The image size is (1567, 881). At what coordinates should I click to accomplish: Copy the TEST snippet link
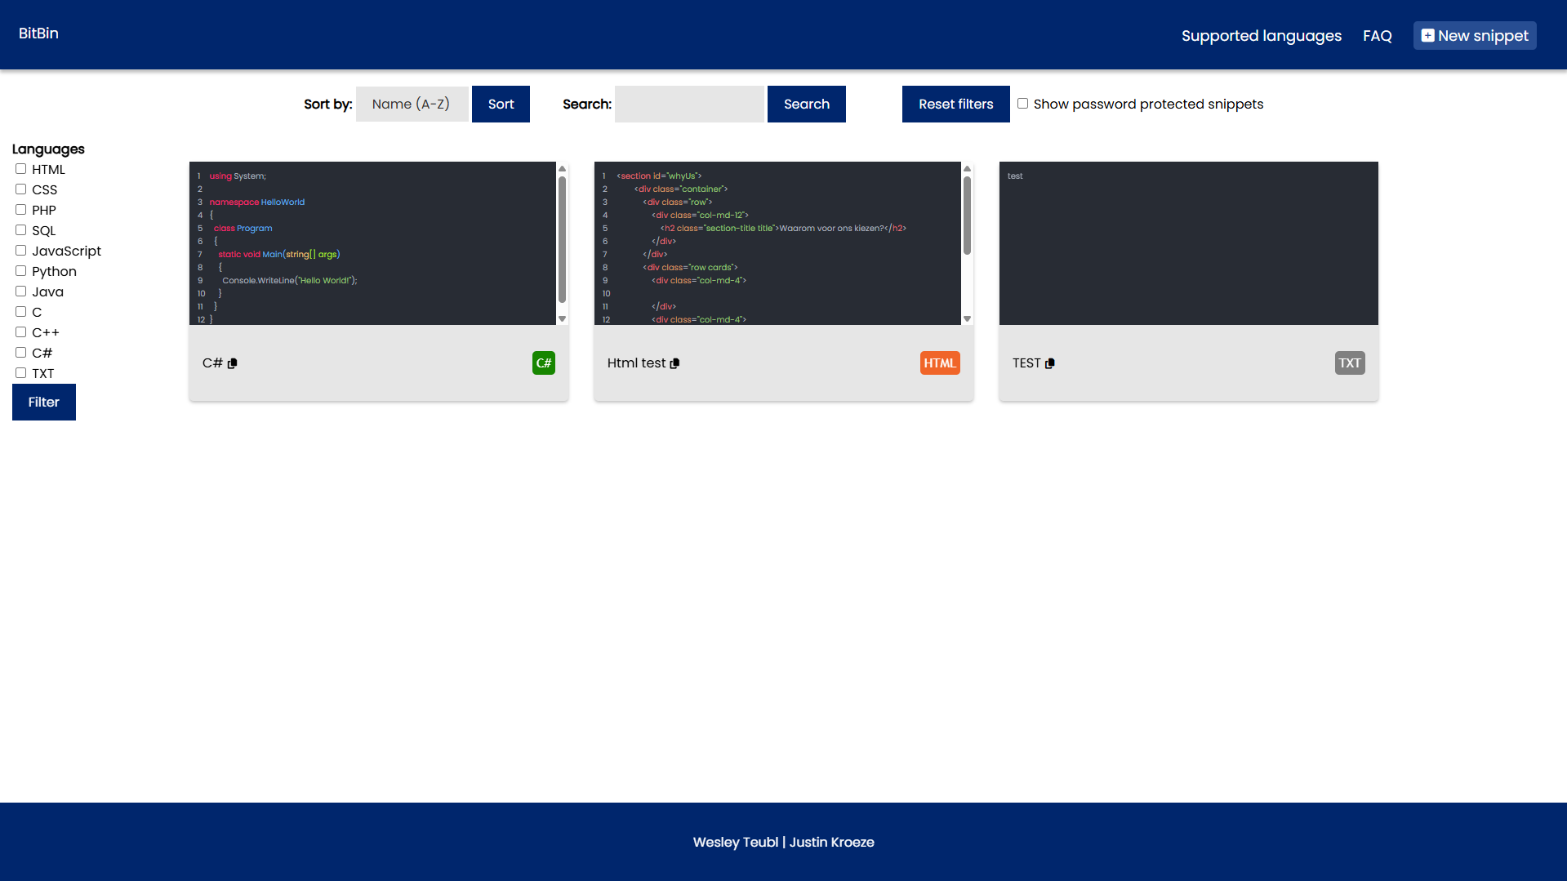click(1051, 363)
